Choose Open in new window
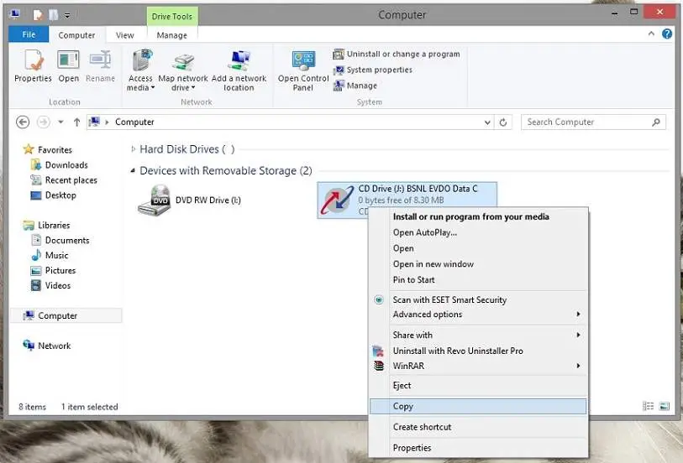 click(478, 264)
